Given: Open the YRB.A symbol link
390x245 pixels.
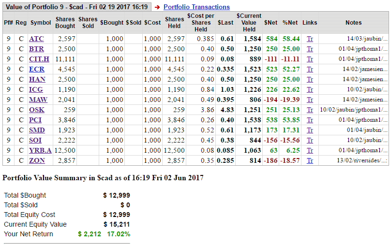Looking at the screenshot, I should click(40, 150).
